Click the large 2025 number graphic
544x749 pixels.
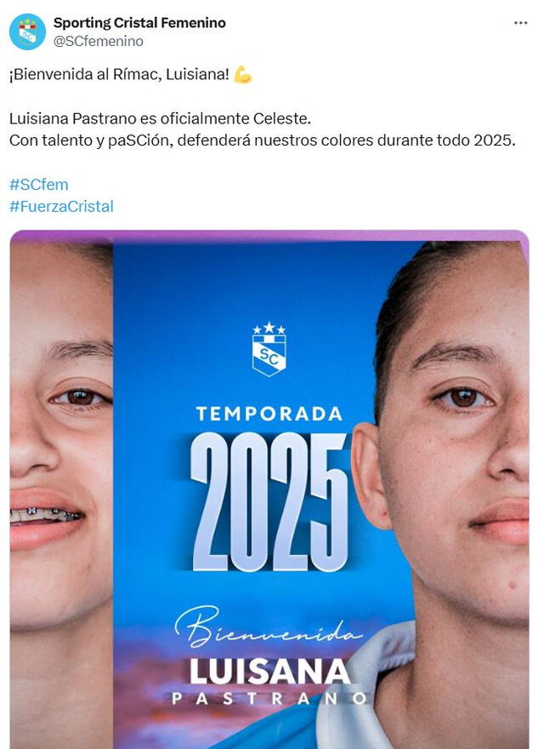[270, 502]
